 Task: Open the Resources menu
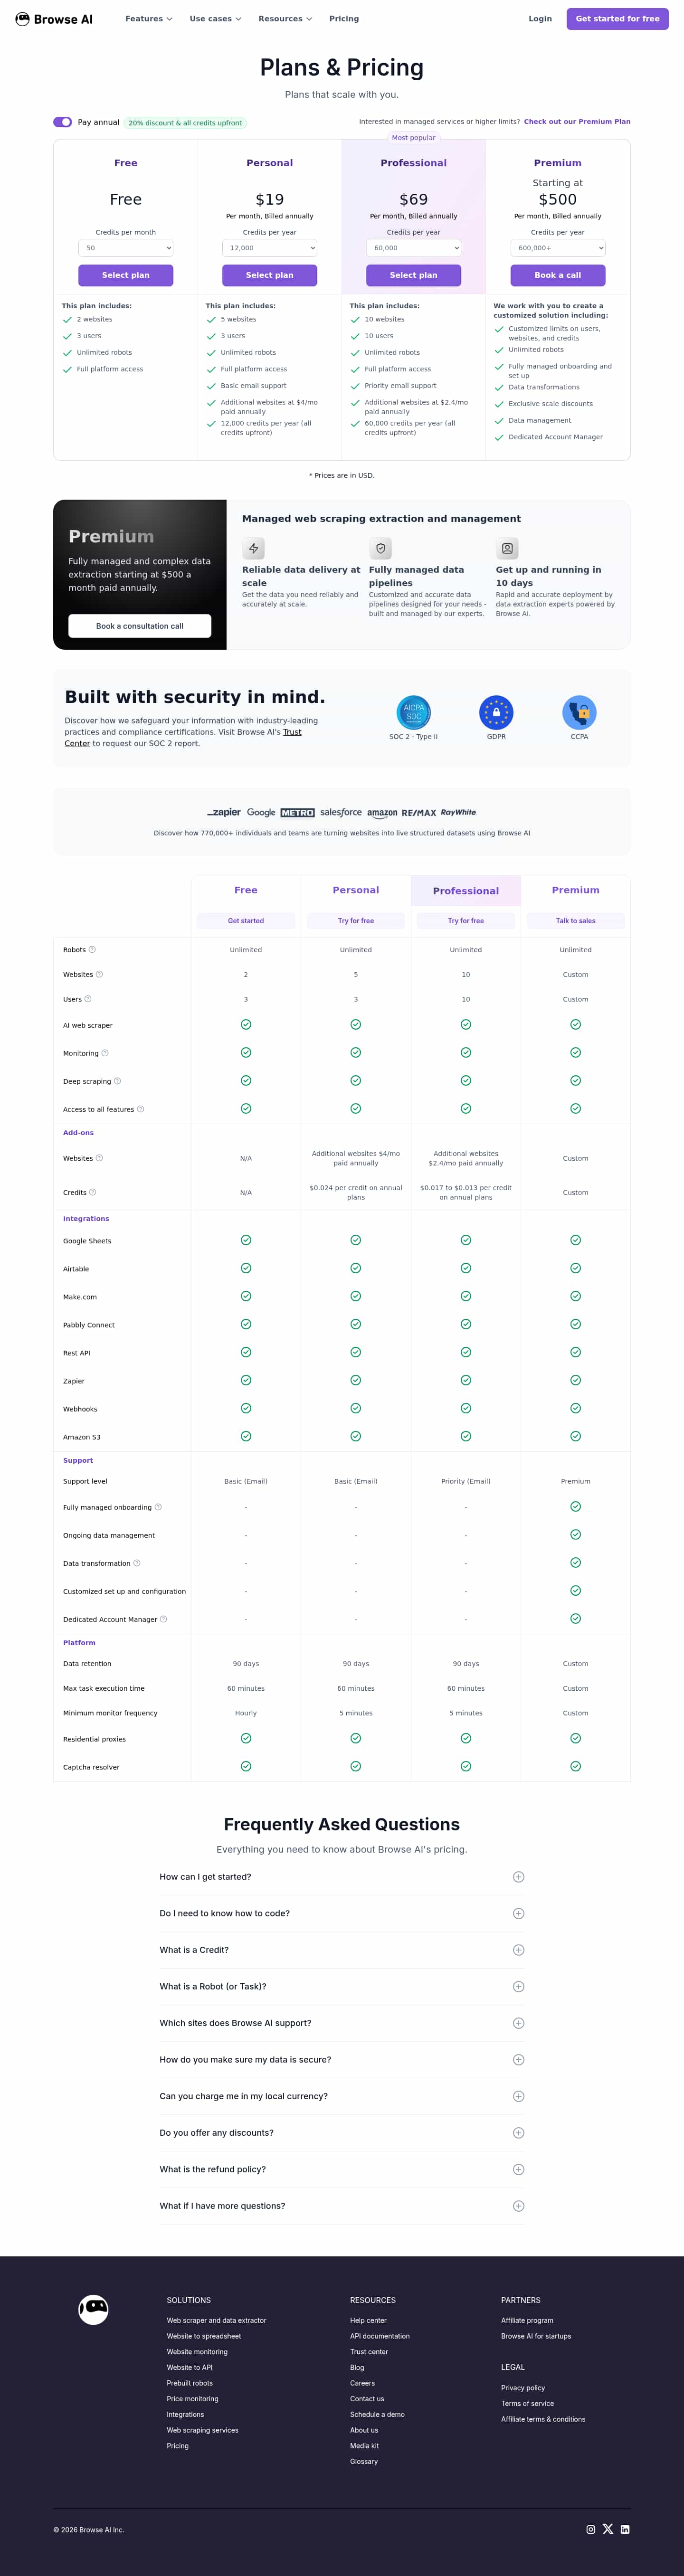tap(285, 19)
